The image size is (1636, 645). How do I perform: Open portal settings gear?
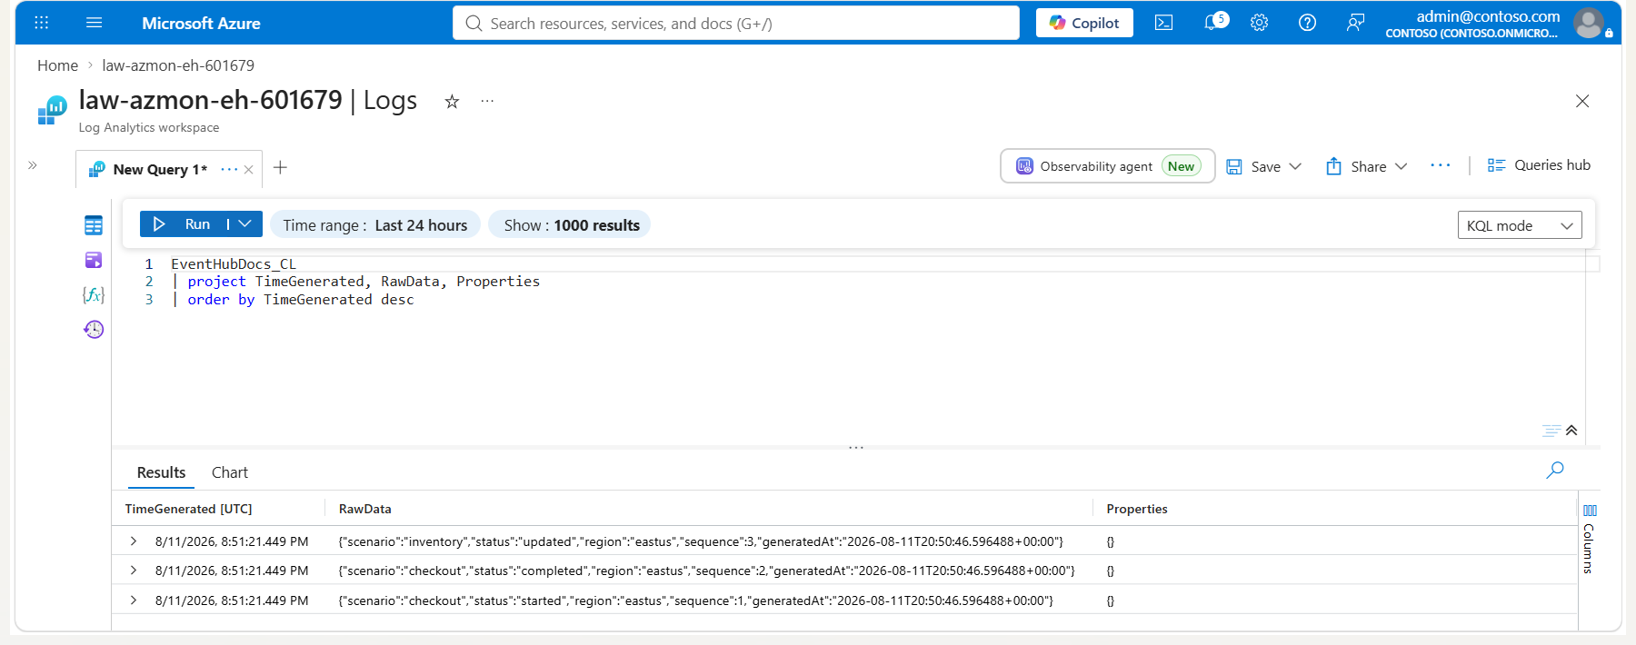[x=1259, y=23]
